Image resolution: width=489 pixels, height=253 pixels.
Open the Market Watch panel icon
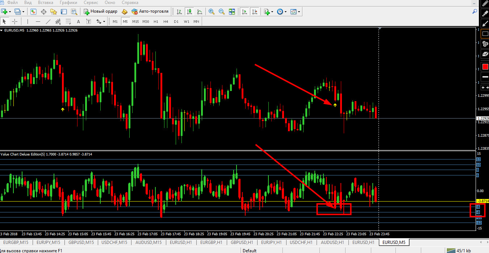click(33, 12)
